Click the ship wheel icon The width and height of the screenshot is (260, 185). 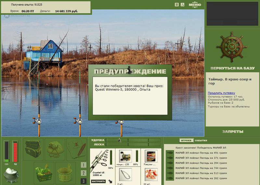click(232, 47)
